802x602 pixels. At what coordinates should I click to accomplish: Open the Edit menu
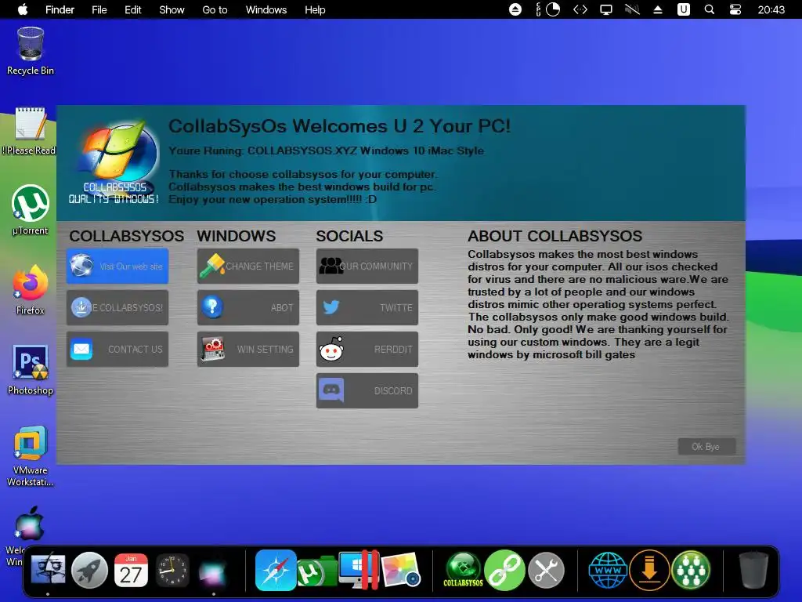pos(133,9)
